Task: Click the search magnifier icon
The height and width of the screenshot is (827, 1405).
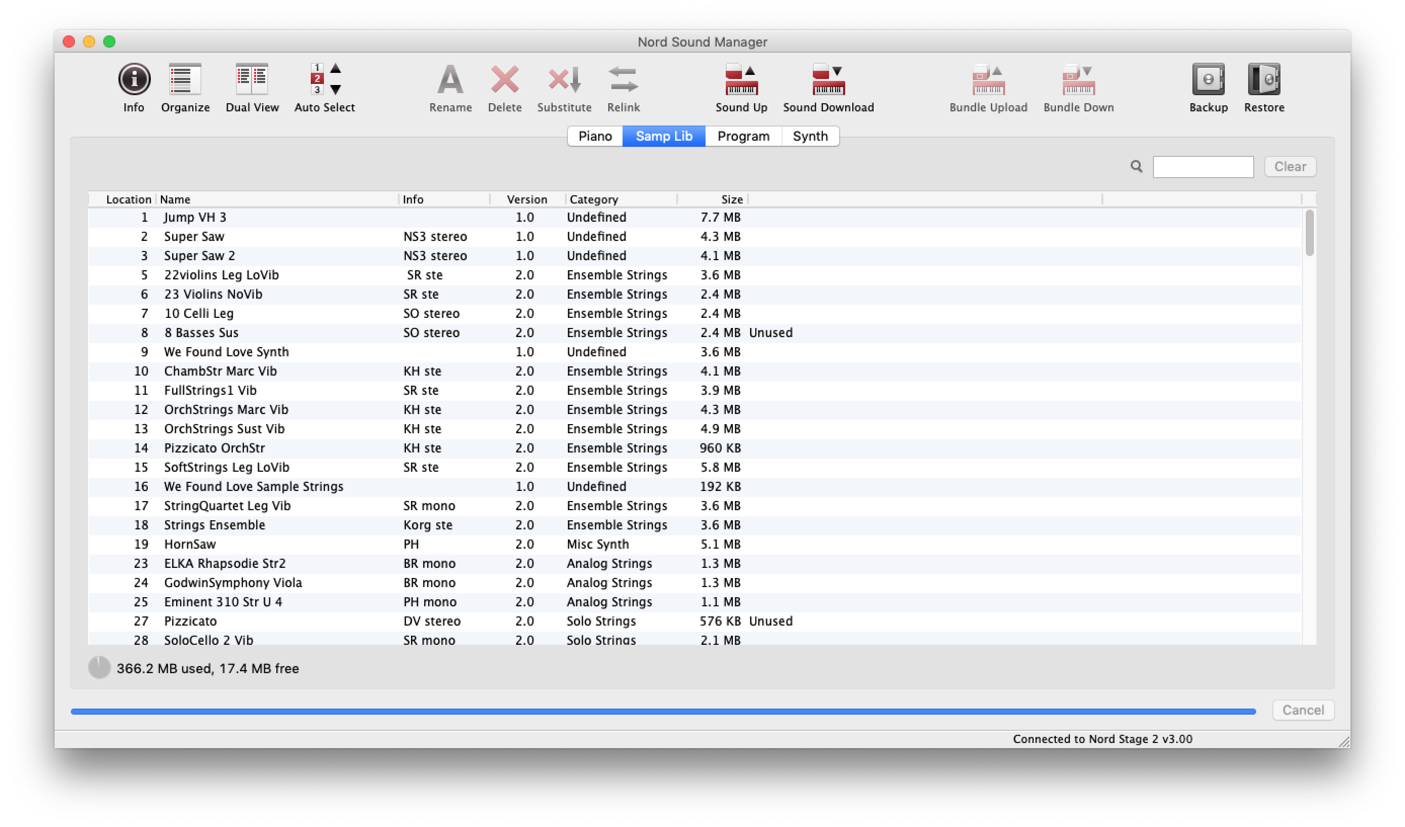Action: (1136, 166)
